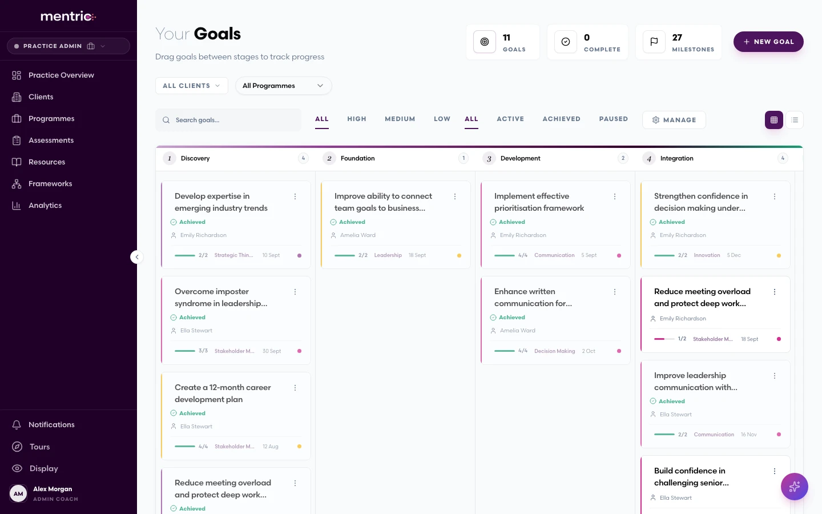
Task: Switch to board grid view
Action: (x=774, y=120)
